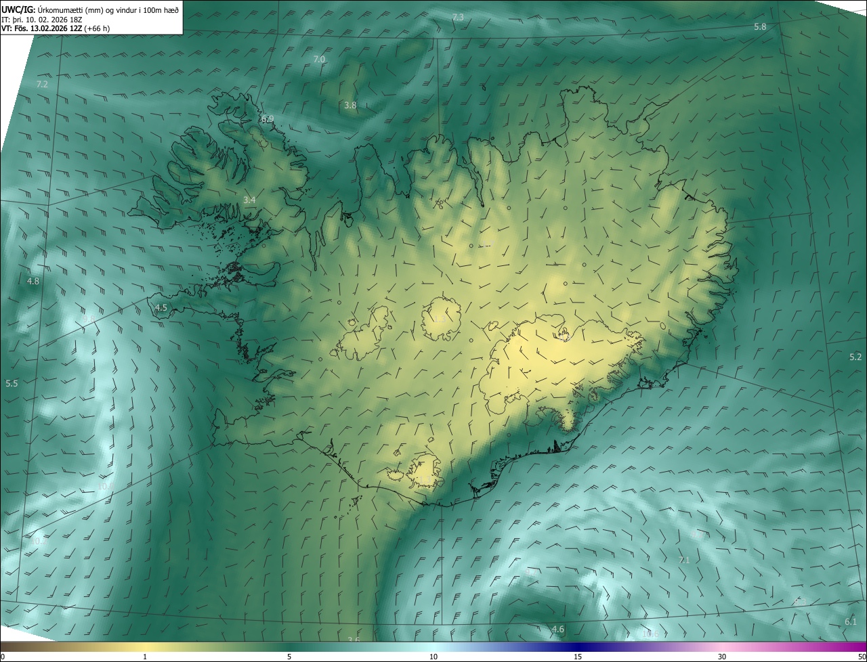Viewport: 867px width, 662px height.
Task: Click the faint value label '9.8'
Action: tap(89, 319)
